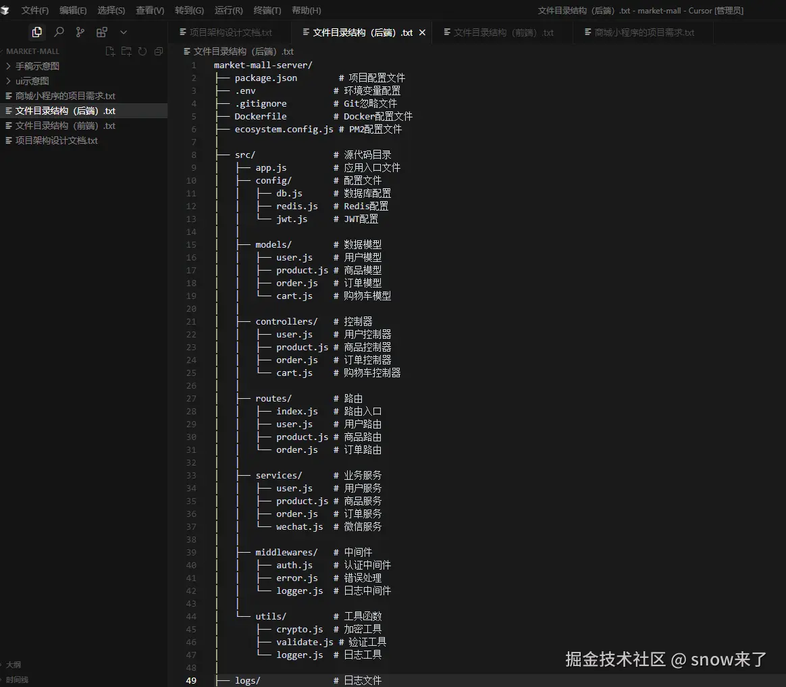The image size is (786, 687).
Task: Expand the 大纲 outline section
Action: [14, 665]
